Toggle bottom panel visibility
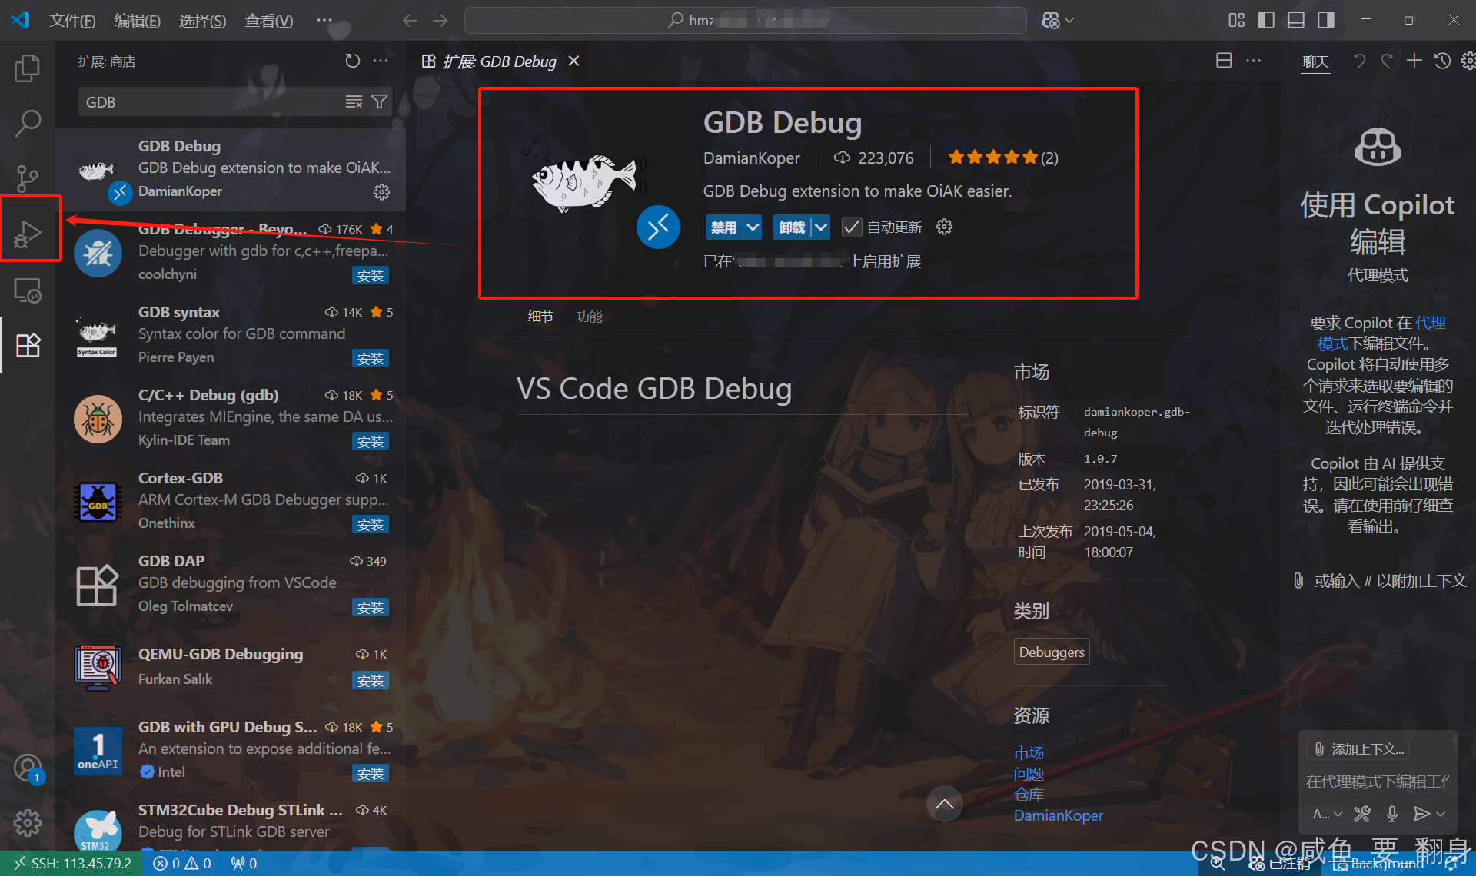This screenshot has width=1476, height=876. 1296,20
